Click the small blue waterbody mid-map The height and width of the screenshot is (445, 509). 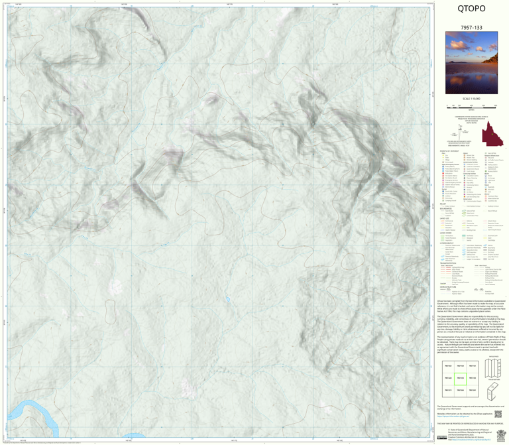[228, 299]
